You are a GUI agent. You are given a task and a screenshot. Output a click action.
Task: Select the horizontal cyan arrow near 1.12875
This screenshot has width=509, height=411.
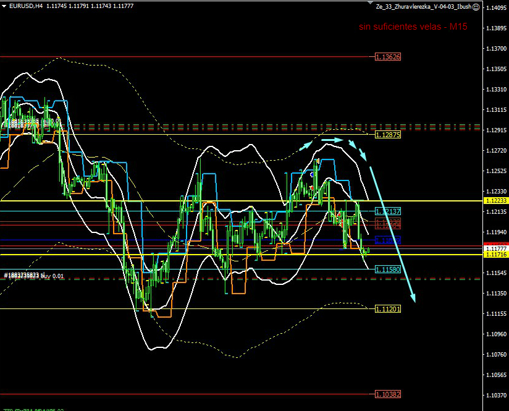coord(332,140)
